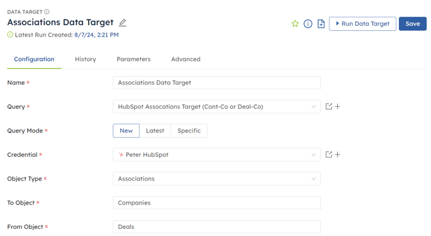431x236 pixels.
Task: Click the info icon next to DATA TARGET label
Action: (47, 12)
